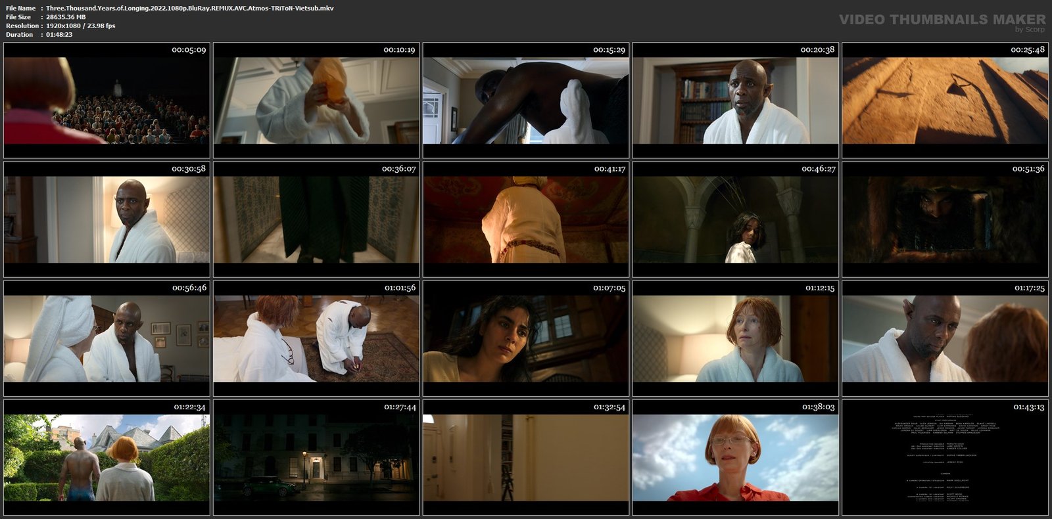Open the thumbnail at 00:05:09
This screenshot has width=1052, height=519.
point(107,101)
